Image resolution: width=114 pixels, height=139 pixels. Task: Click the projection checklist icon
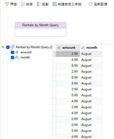pos(39,4)
